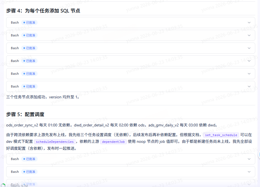Click the Tokens: 9.7M status text
The image size is (260, 187).
[x=19, y=186]
